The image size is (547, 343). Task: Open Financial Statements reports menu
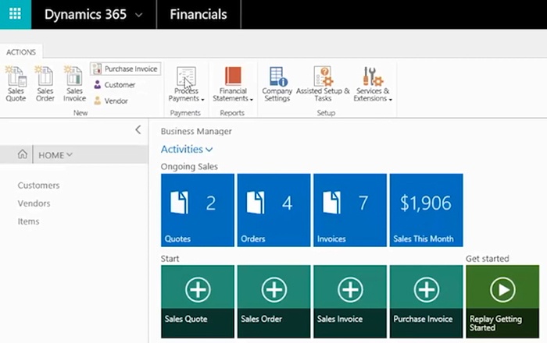[x=233, y=84]
